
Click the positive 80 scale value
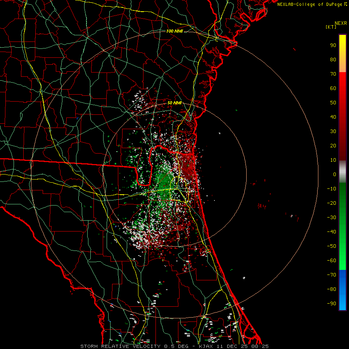coord(333,59)
